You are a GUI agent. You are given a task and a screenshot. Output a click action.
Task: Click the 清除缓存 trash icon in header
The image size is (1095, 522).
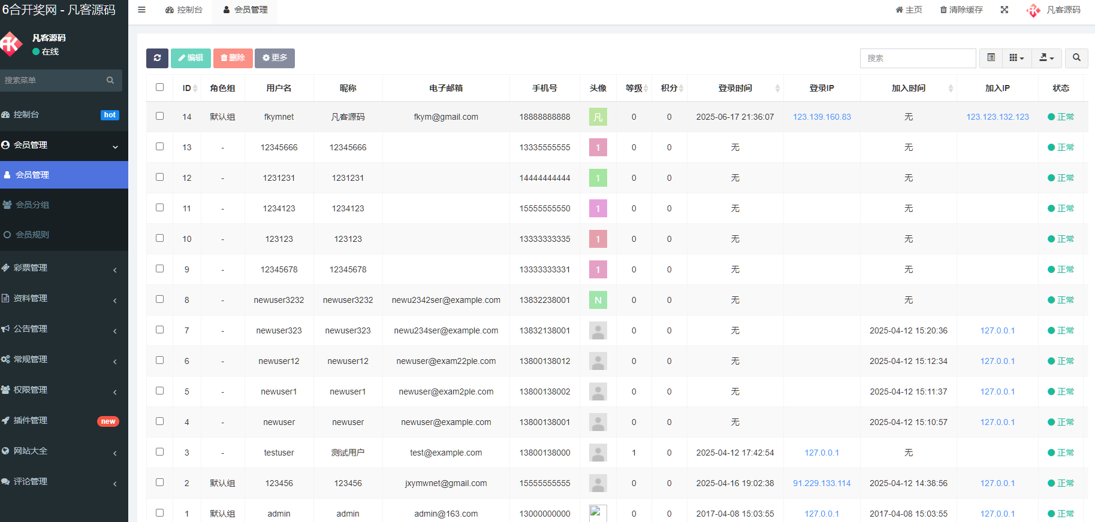click(943, 10)
